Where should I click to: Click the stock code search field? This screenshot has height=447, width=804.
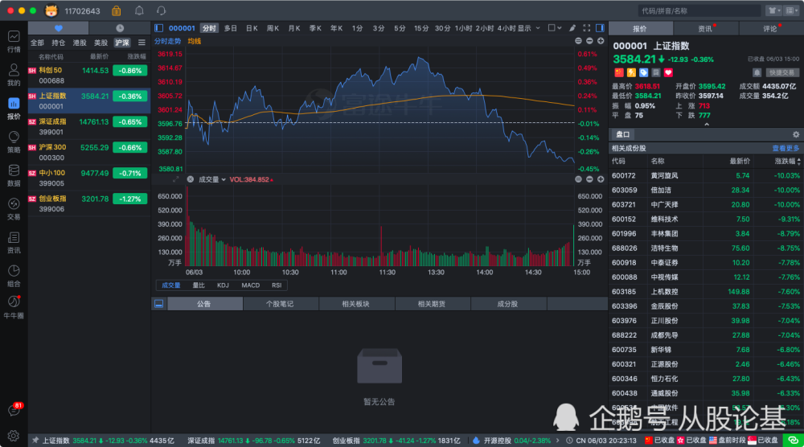coord(699,10)
